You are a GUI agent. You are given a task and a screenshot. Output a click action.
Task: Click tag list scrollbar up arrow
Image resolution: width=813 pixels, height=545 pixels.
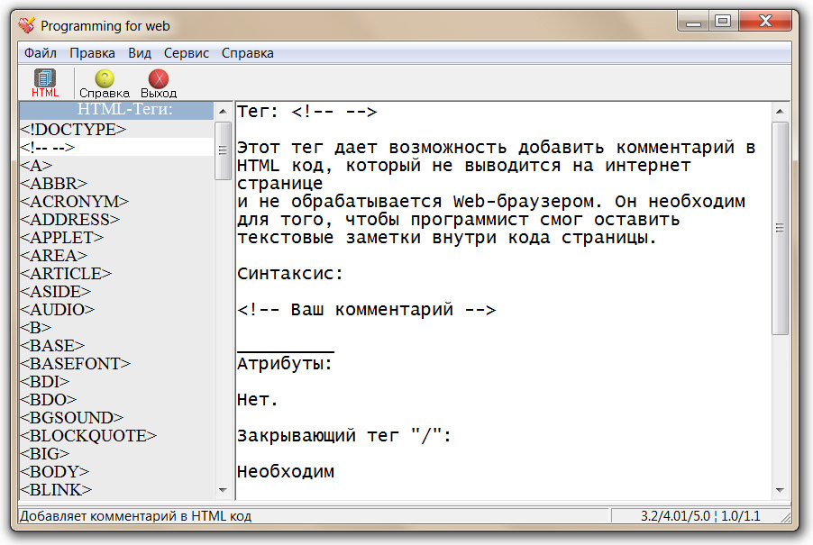pyautogui.click(x=223, y=112)
